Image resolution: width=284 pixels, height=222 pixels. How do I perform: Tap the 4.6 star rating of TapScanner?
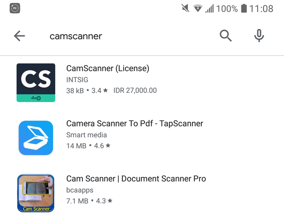[102, 146]
